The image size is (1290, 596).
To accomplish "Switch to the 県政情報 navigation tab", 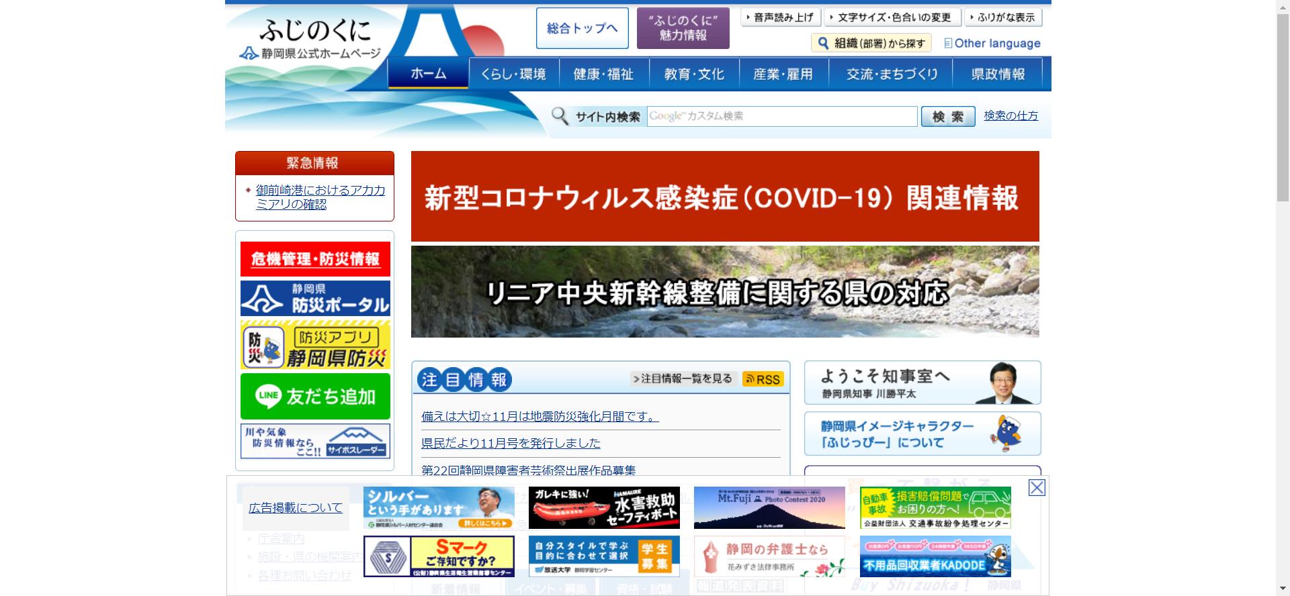I will point(998,74).
